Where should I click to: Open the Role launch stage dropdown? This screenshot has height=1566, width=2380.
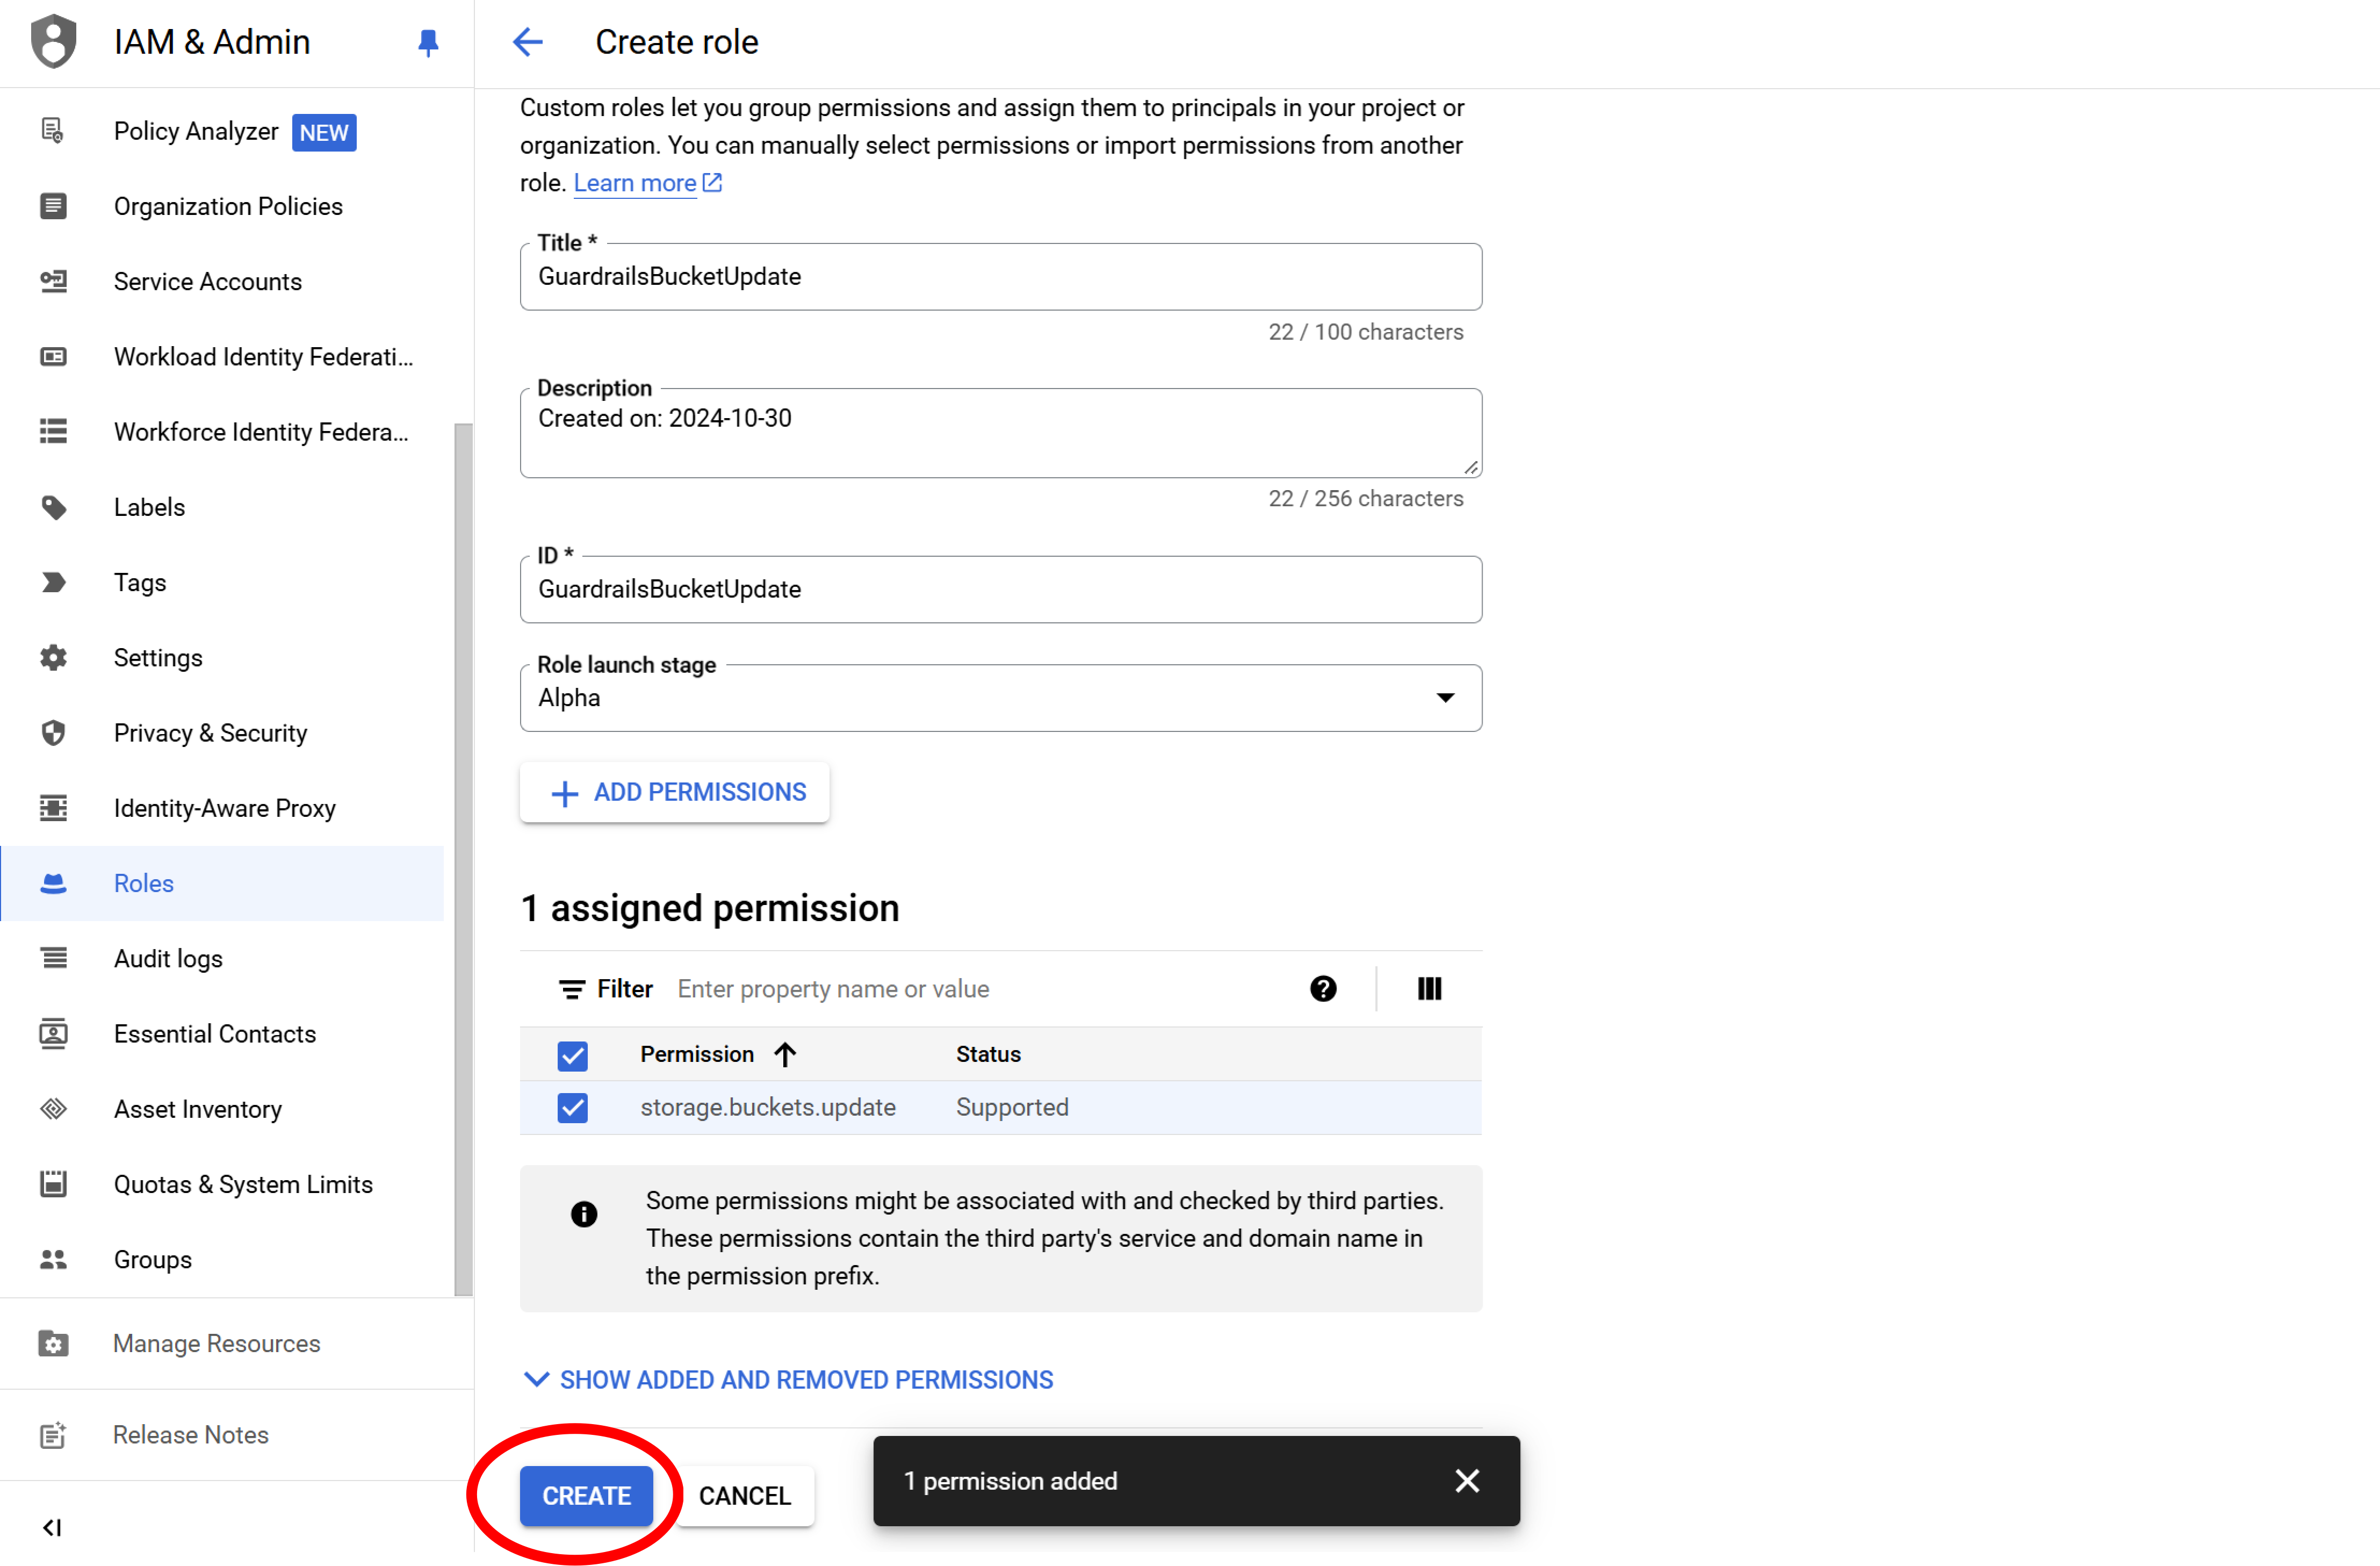pos(1000,698)
